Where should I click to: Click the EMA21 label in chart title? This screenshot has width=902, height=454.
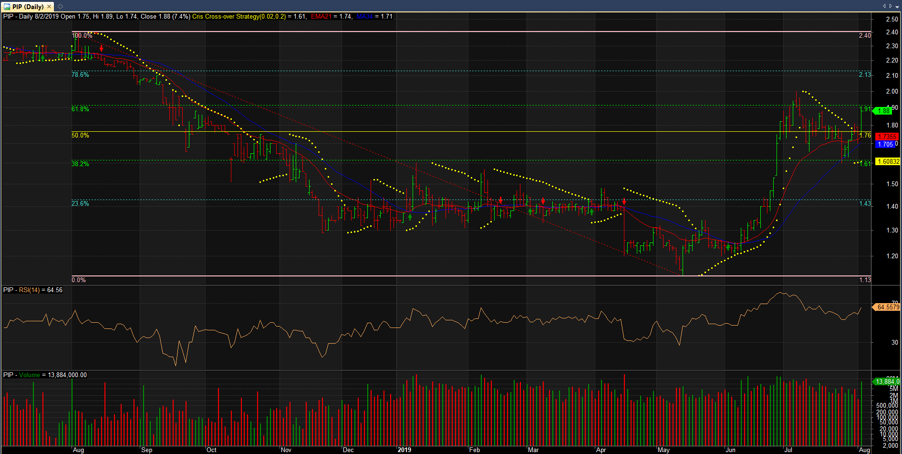[x=321, y=17]
